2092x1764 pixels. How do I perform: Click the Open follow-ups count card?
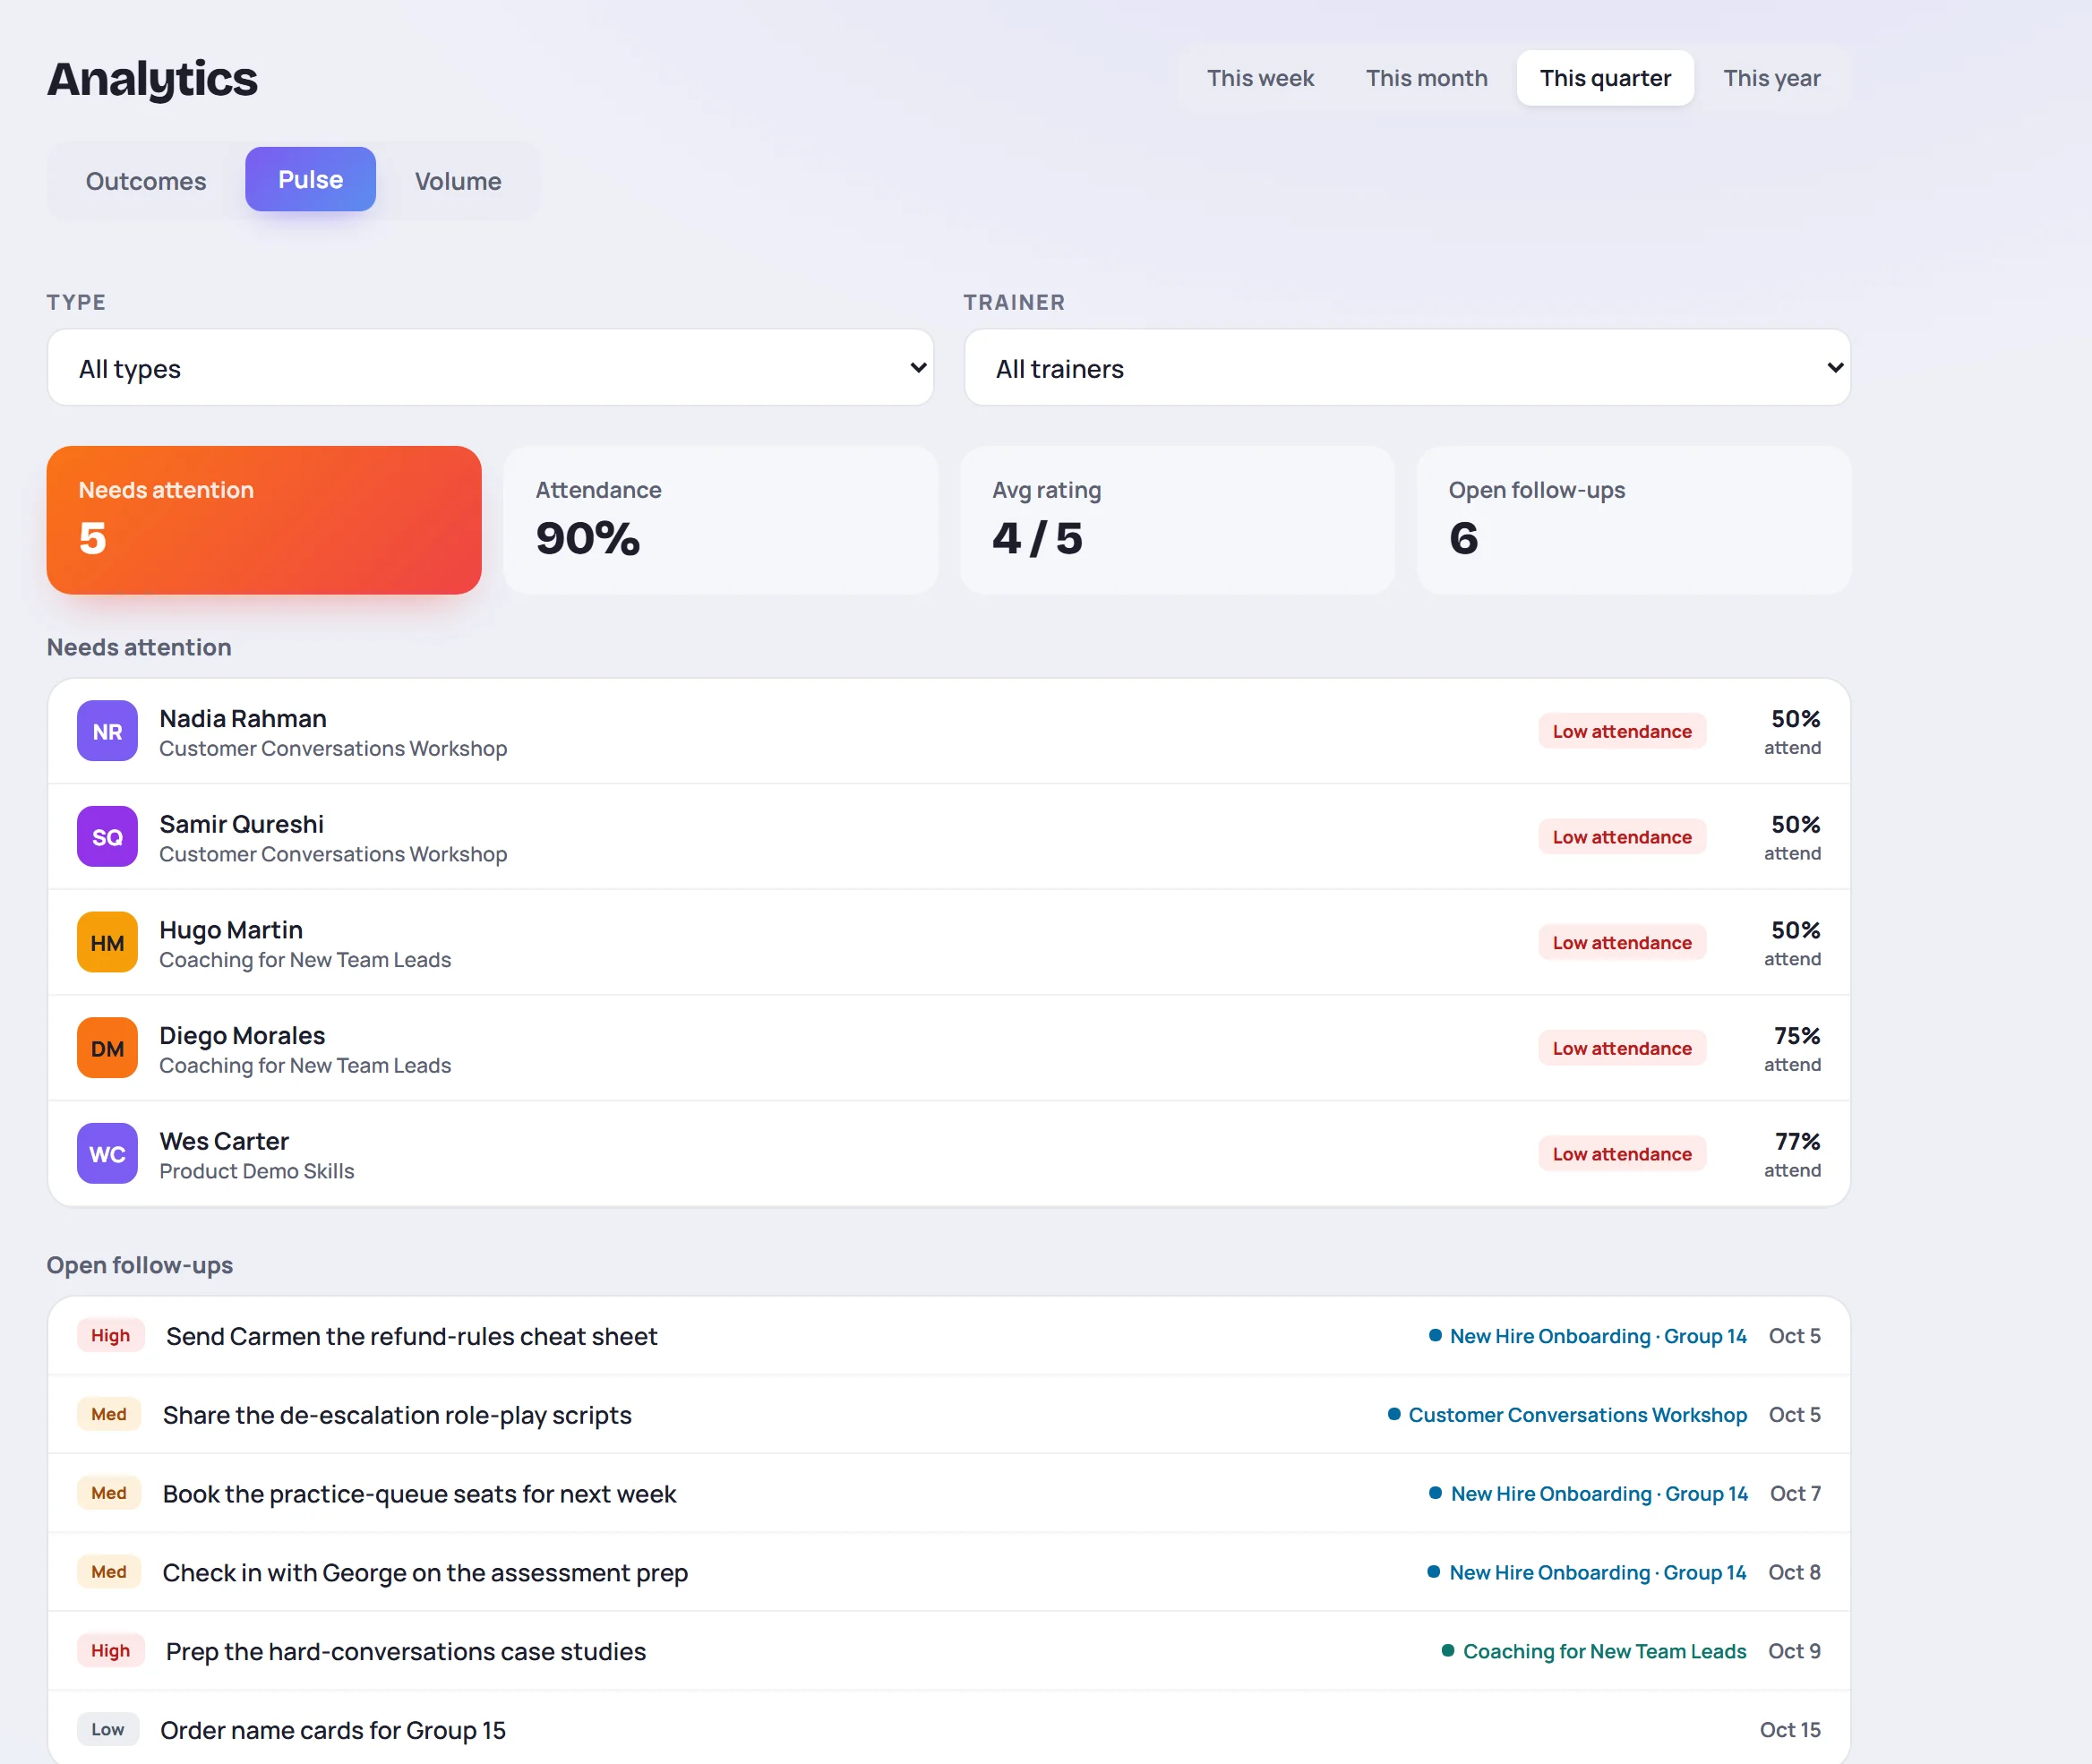(1634, 520)
